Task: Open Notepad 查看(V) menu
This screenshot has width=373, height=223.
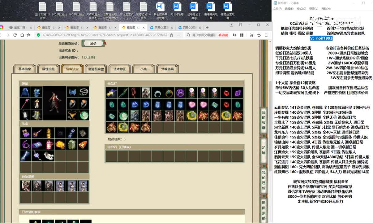Action: coord(314,9)
